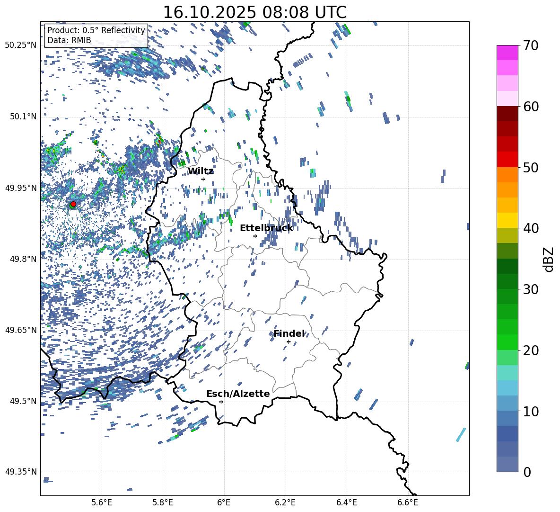Click the 0 value on colorbar
This screenshot has height=512, width=560.
[527, 472]
